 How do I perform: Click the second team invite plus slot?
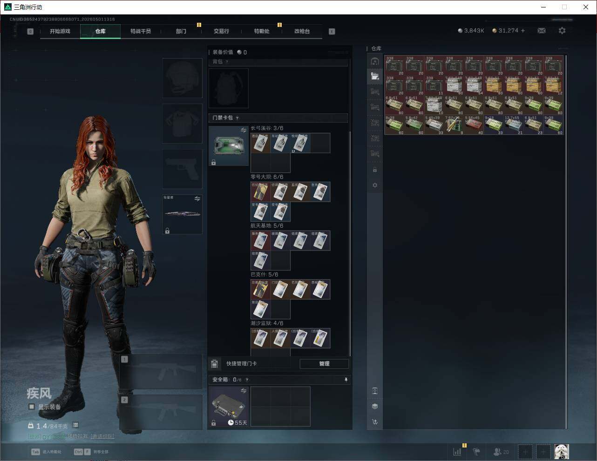coord(543,452)
